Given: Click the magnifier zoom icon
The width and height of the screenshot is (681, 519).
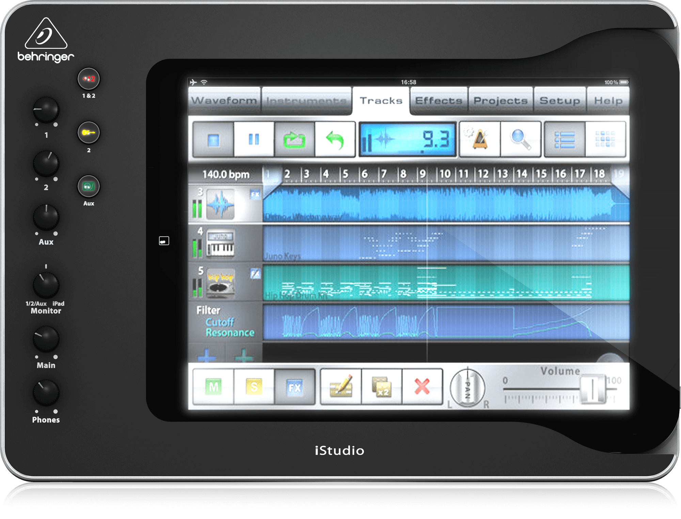Looking at the screenshot, I should [x=521, y=140].
